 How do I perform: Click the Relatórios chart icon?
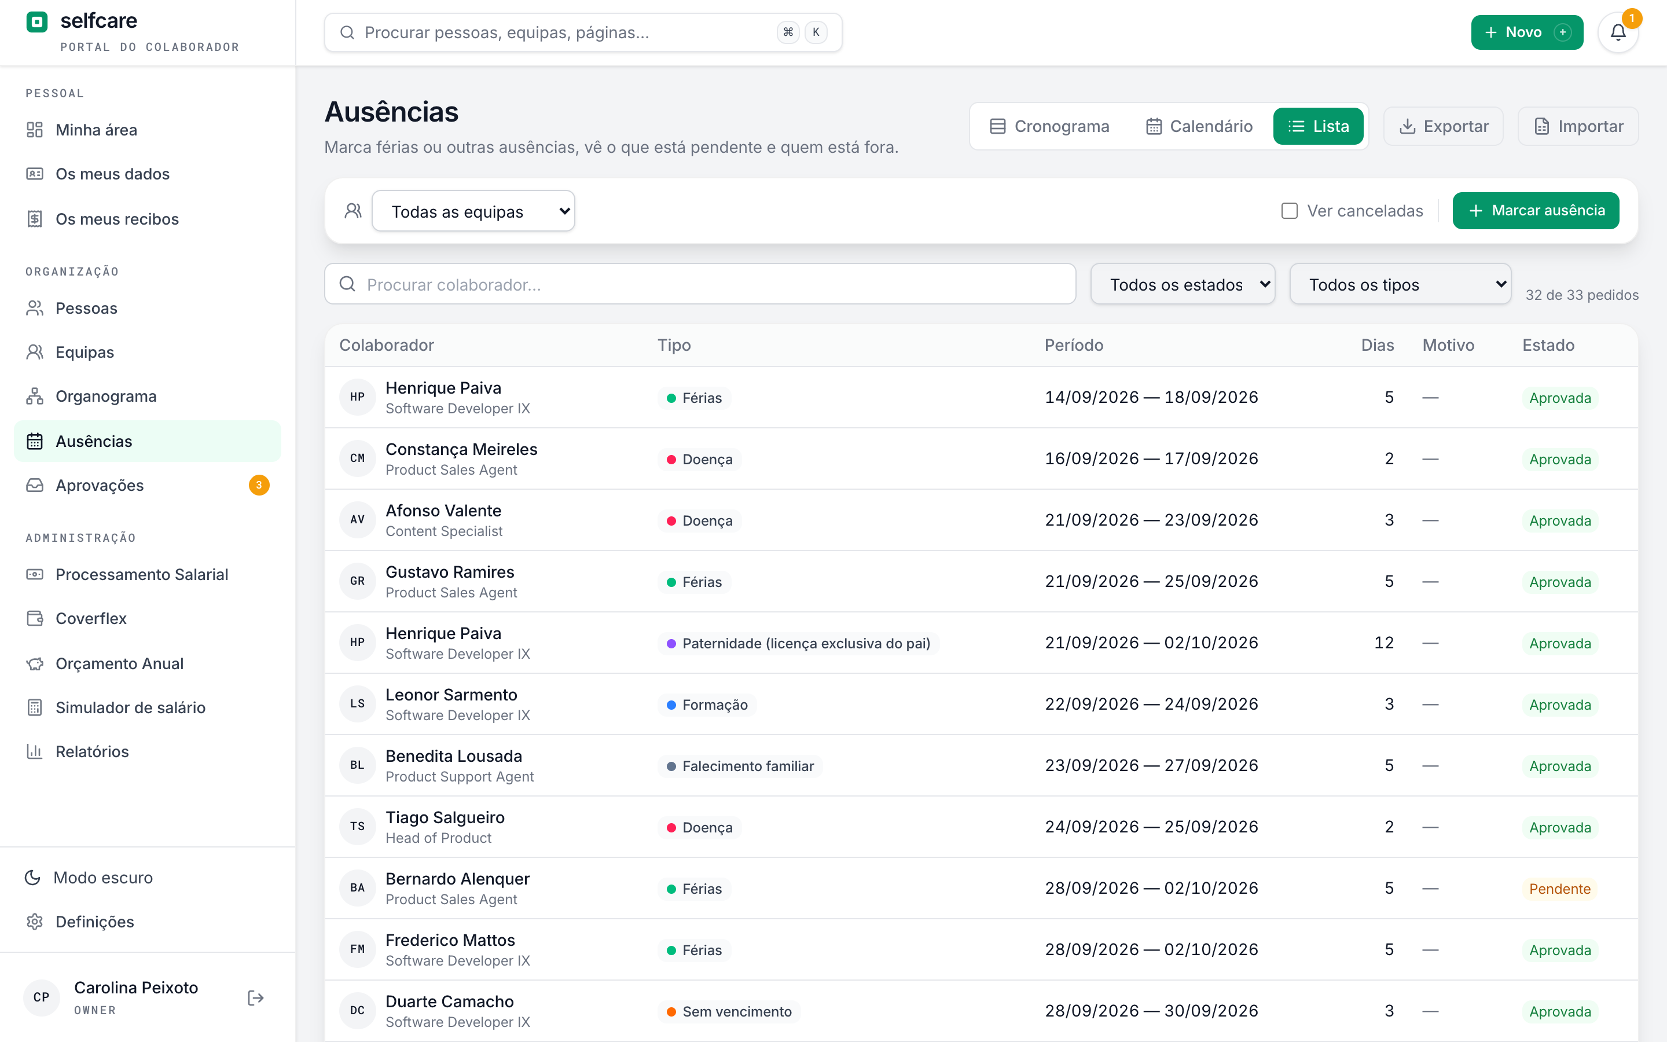(x=35, y=751)
